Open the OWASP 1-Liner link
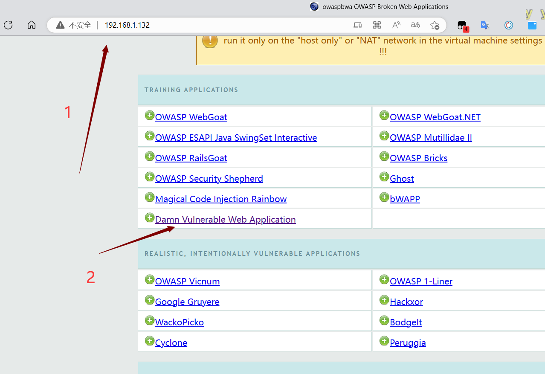Image resolution: width=545 pixels, height=374 pixels. [x=421, y=281]
